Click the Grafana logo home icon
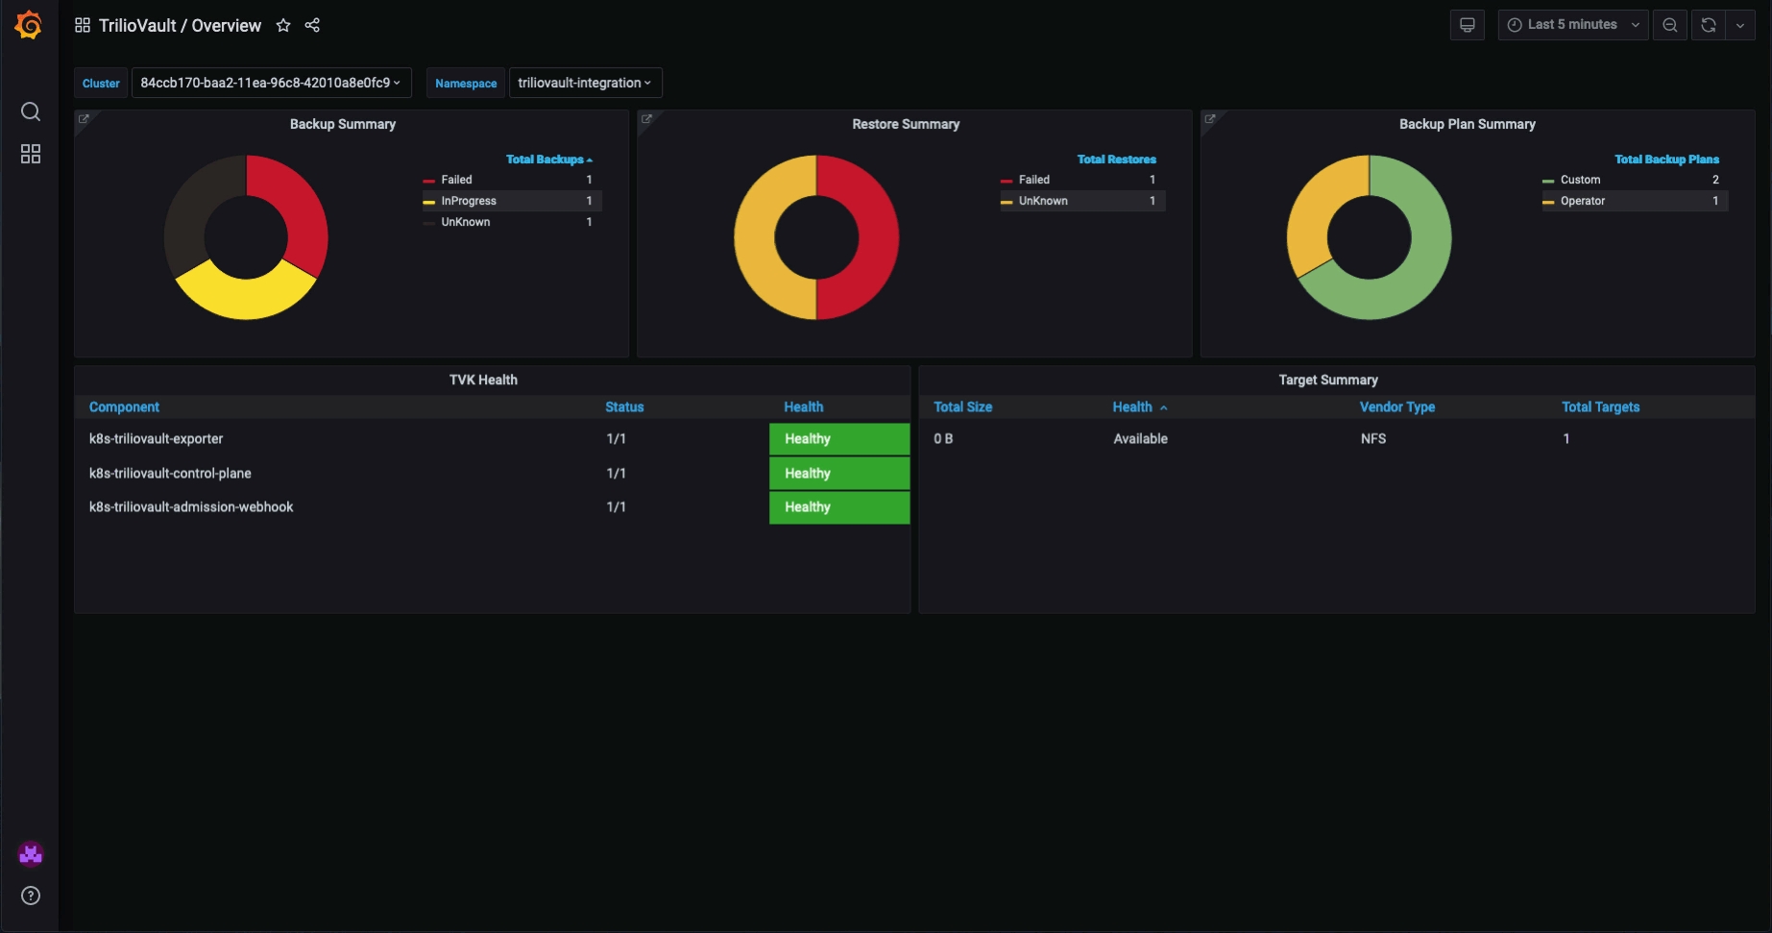1772x933 pixels. coord(29,25)
